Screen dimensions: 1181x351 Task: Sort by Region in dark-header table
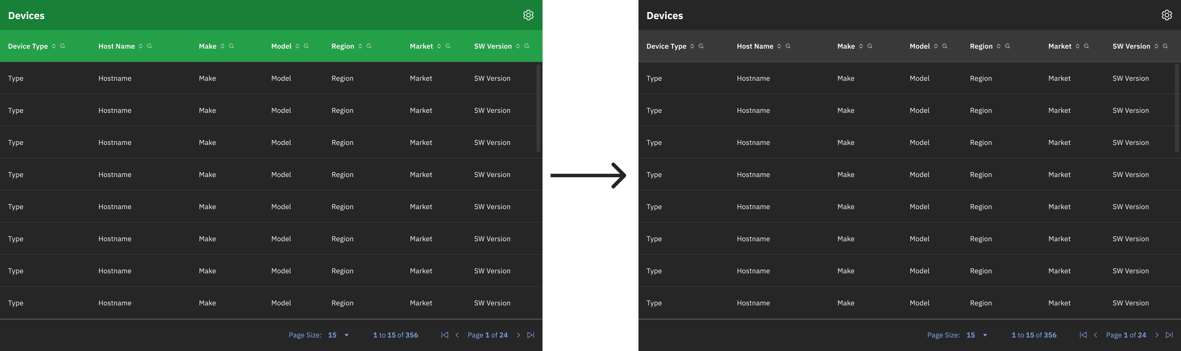tap(999, 46)
